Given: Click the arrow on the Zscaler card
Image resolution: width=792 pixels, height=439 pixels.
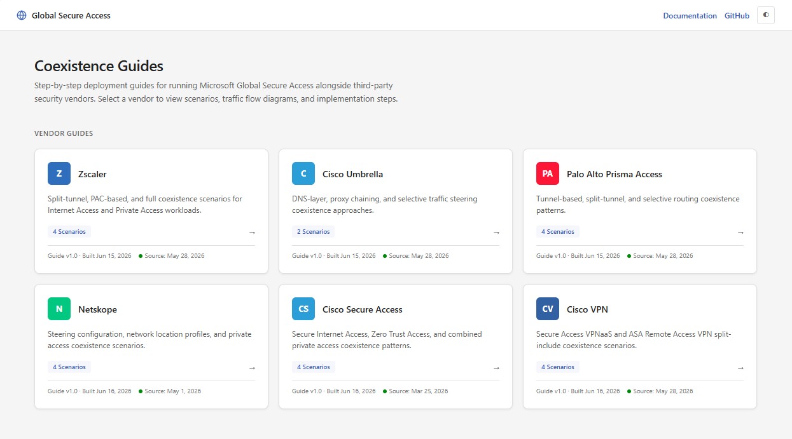Looking at the screenshot, I should [x=252, y=233].
